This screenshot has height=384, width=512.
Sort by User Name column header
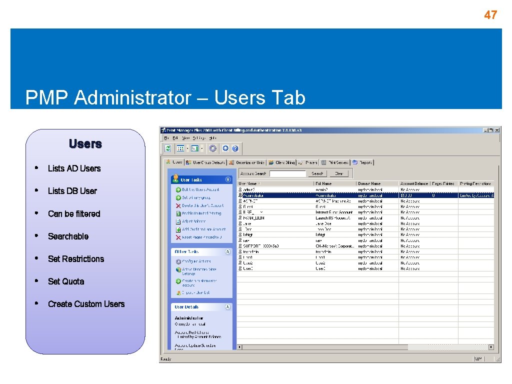coord(275,183)
